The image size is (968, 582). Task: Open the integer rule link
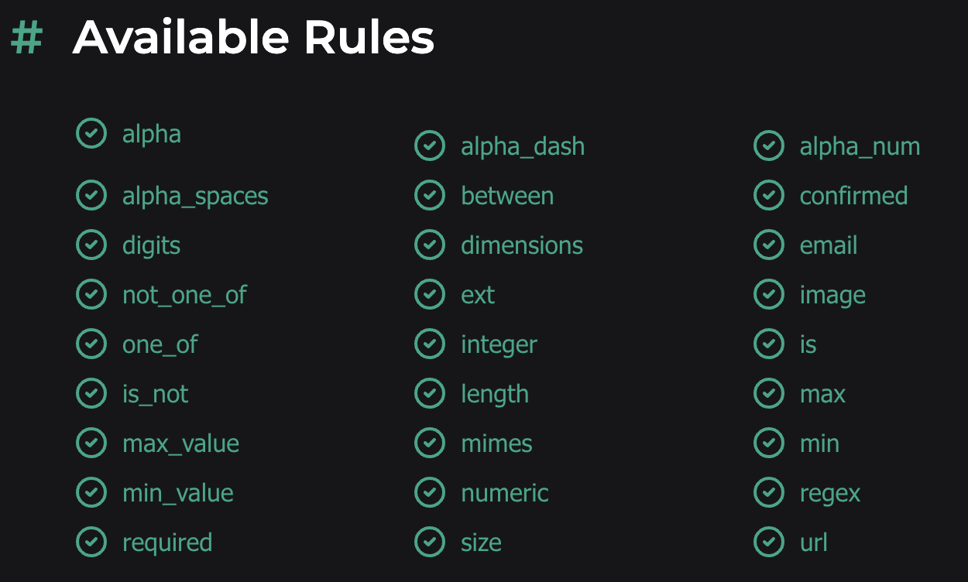(499, 345)
